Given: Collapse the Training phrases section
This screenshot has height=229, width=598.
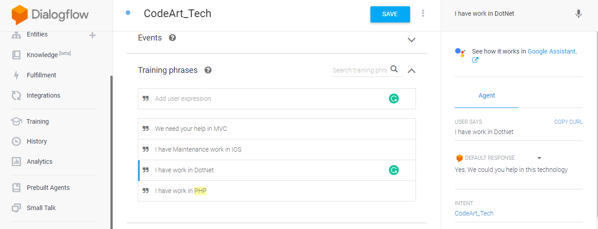Looking at the screenshot, I should pos(411,71).
